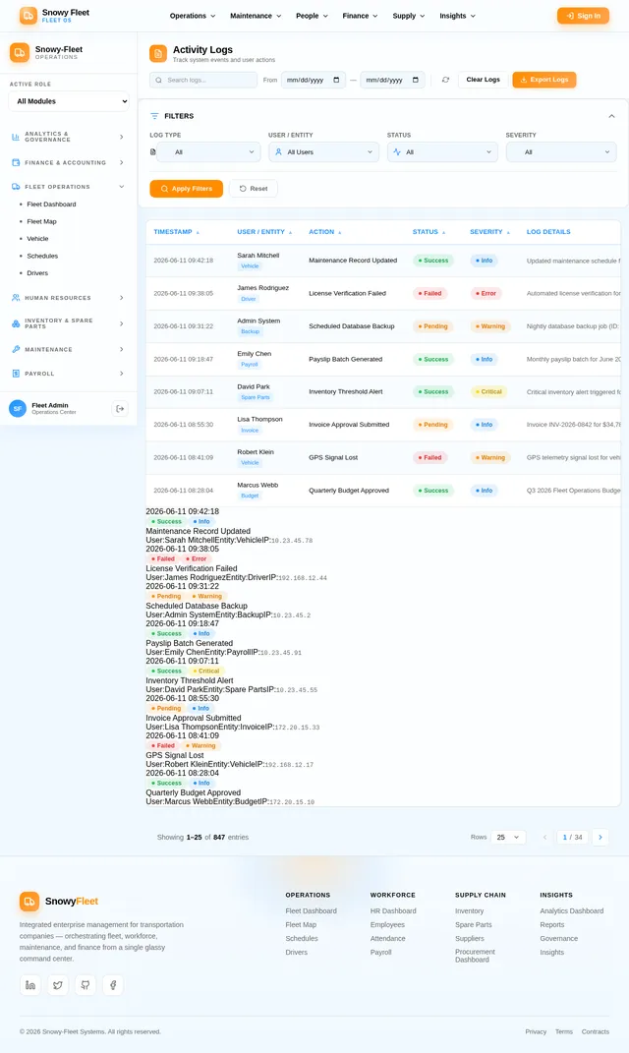Image resolution: width=629 pixels, height=1053 pixels.
Task: Collapse the Filters panel chevron
Action: pos(611,116)
